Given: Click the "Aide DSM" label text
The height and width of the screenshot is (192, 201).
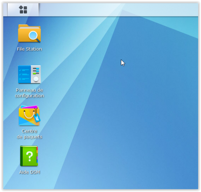Looking at the screenshot, I should [x=30, y=172].
